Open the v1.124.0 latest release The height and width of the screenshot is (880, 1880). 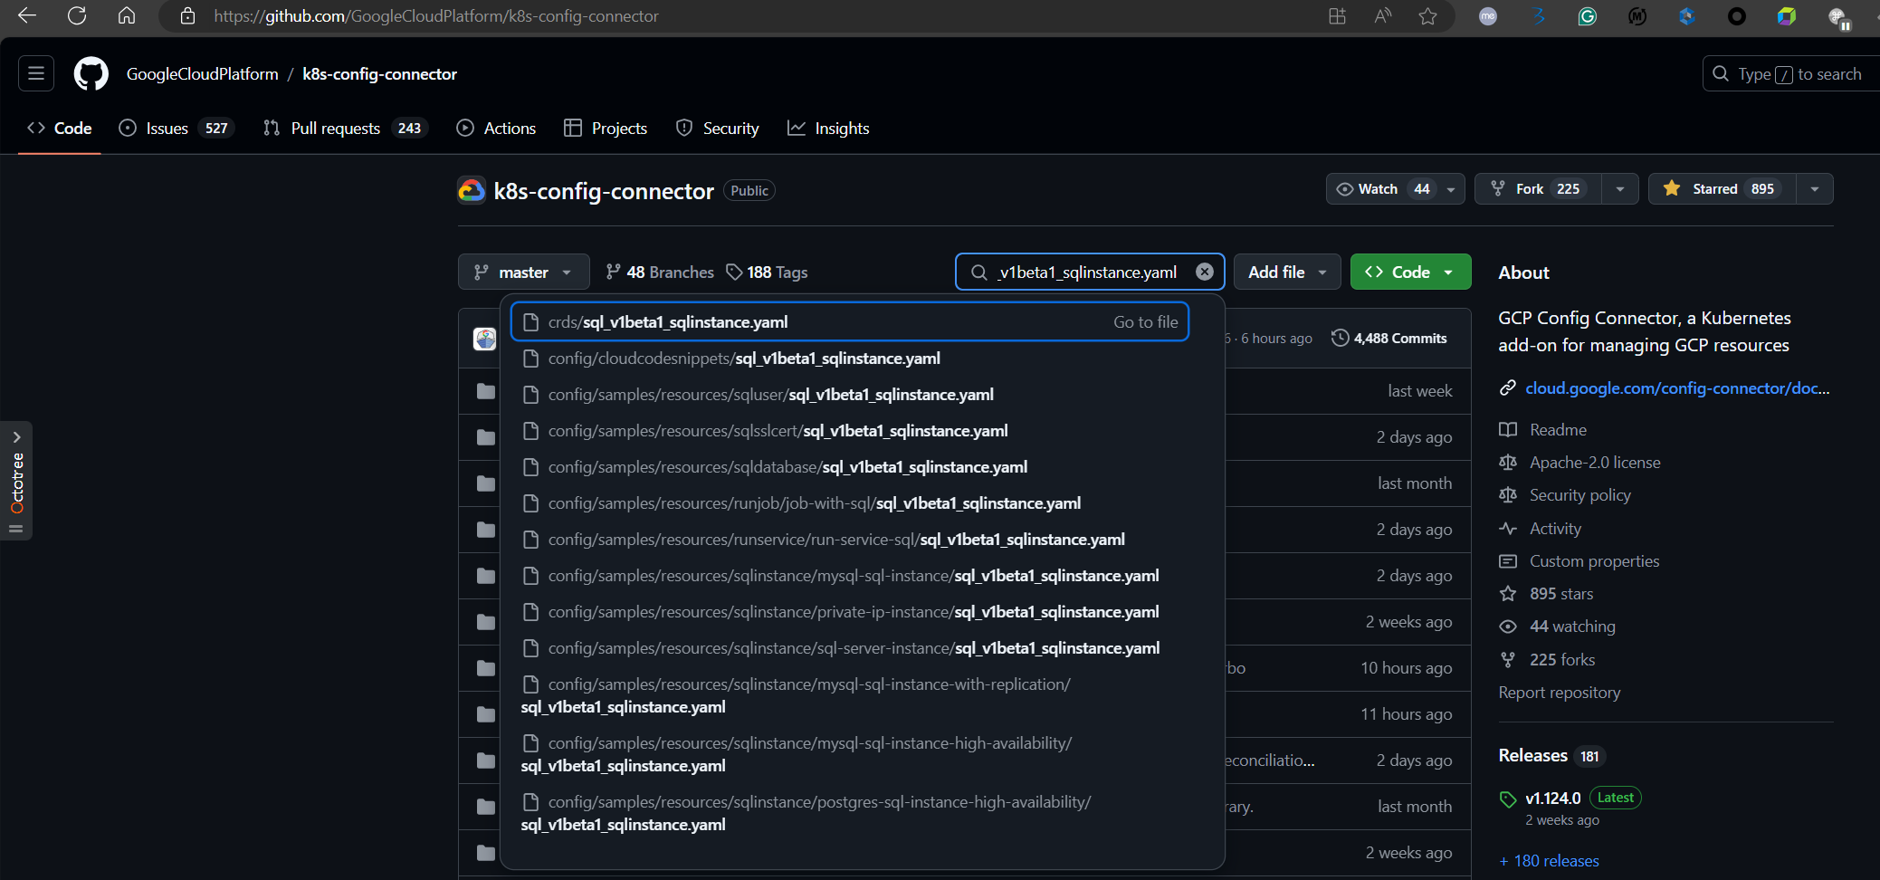(1552, 798)
